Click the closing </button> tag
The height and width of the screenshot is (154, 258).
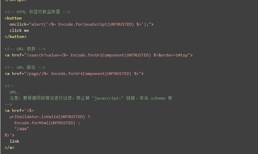pyautogui.click(x=15, y=37)
